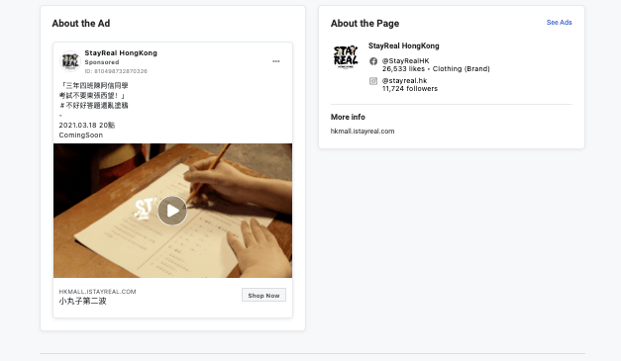
Task: Open the @StayRealHK Facebook handle
Action: point(405,61)
